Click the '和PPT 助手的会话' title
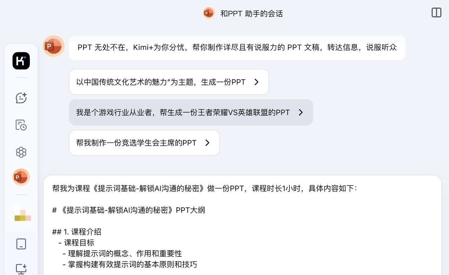449x275 pixels. [252, 14]
